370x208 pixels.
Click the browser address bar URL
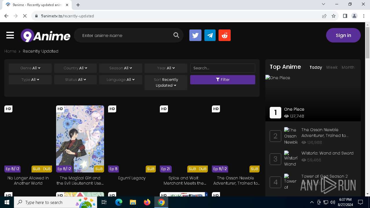coord(67,16)
